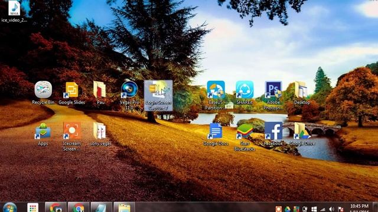Select the Start BlueStacks shortcut
The height and width of the screenshot is (212, 378).
pyautogui.click(x=245, y=137)
